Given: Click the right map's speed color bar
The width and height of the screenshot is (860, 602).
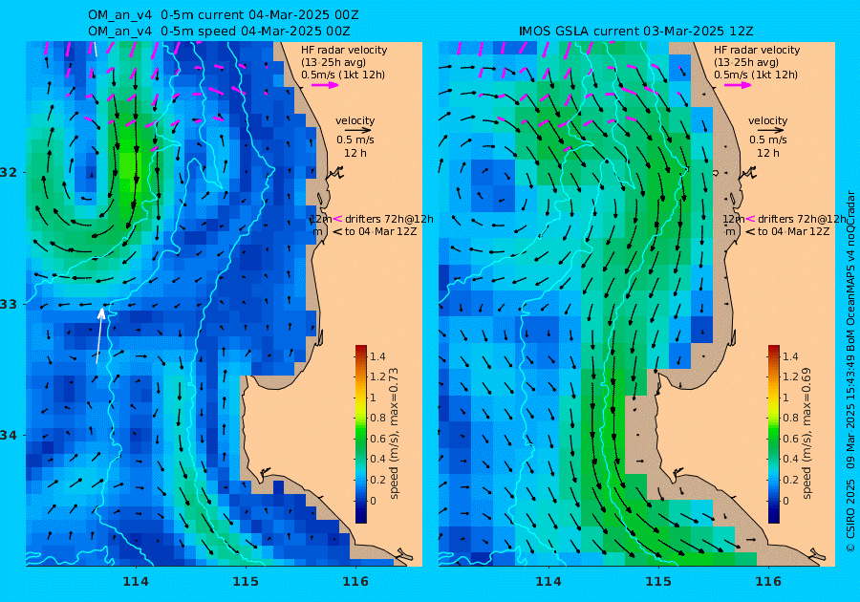Looking at the screenshot, I should (773, 434).
